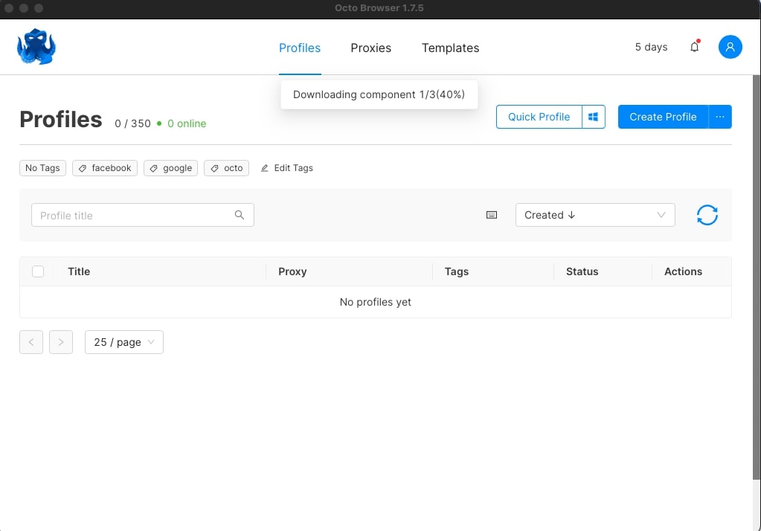This screenshot has width=761, height=531.
Task: Go to next page arrow
Action: [61, 342]
